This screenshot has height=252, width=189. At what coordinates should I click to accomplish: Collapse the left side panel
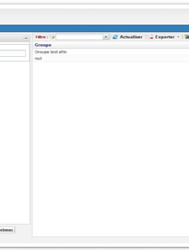[26, 38]
